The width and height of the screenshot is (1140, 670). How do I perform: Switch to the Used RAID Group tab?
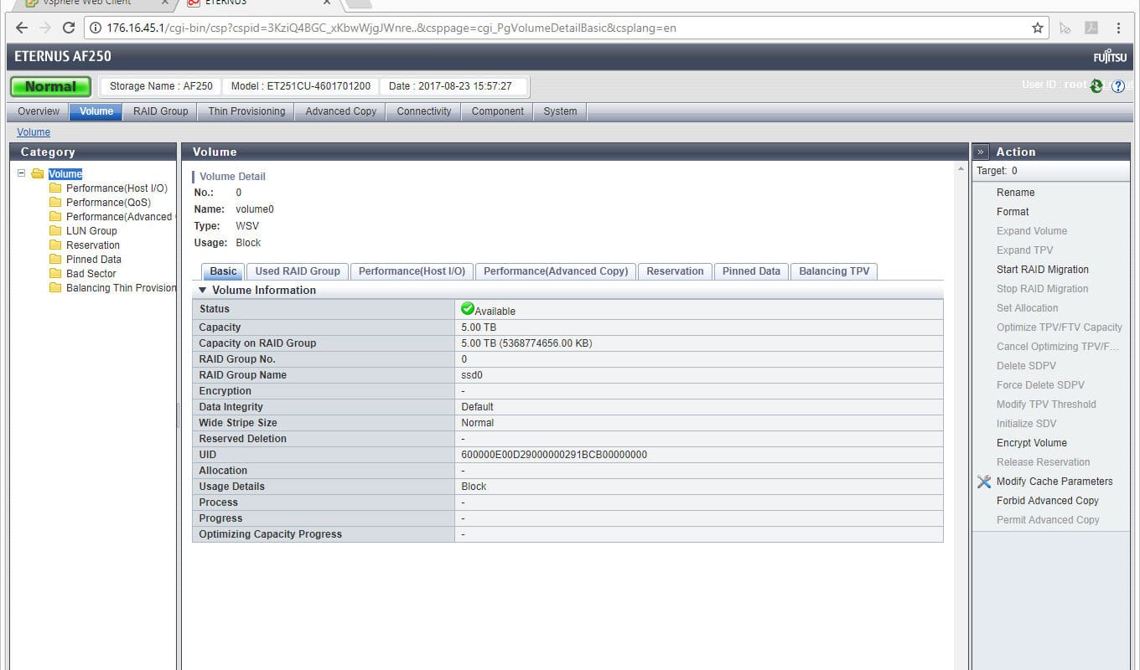(298, 271)
